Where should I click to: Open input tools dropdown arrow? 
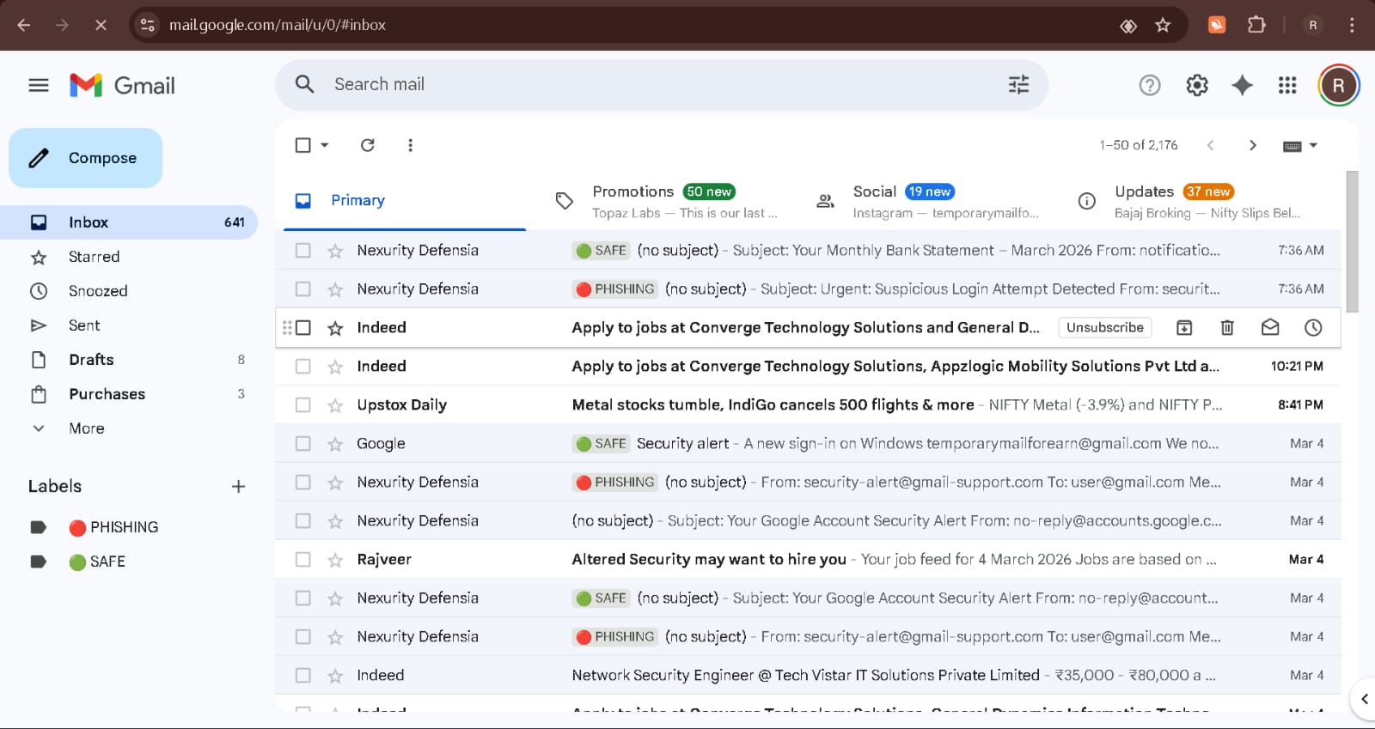point(1313,145)
